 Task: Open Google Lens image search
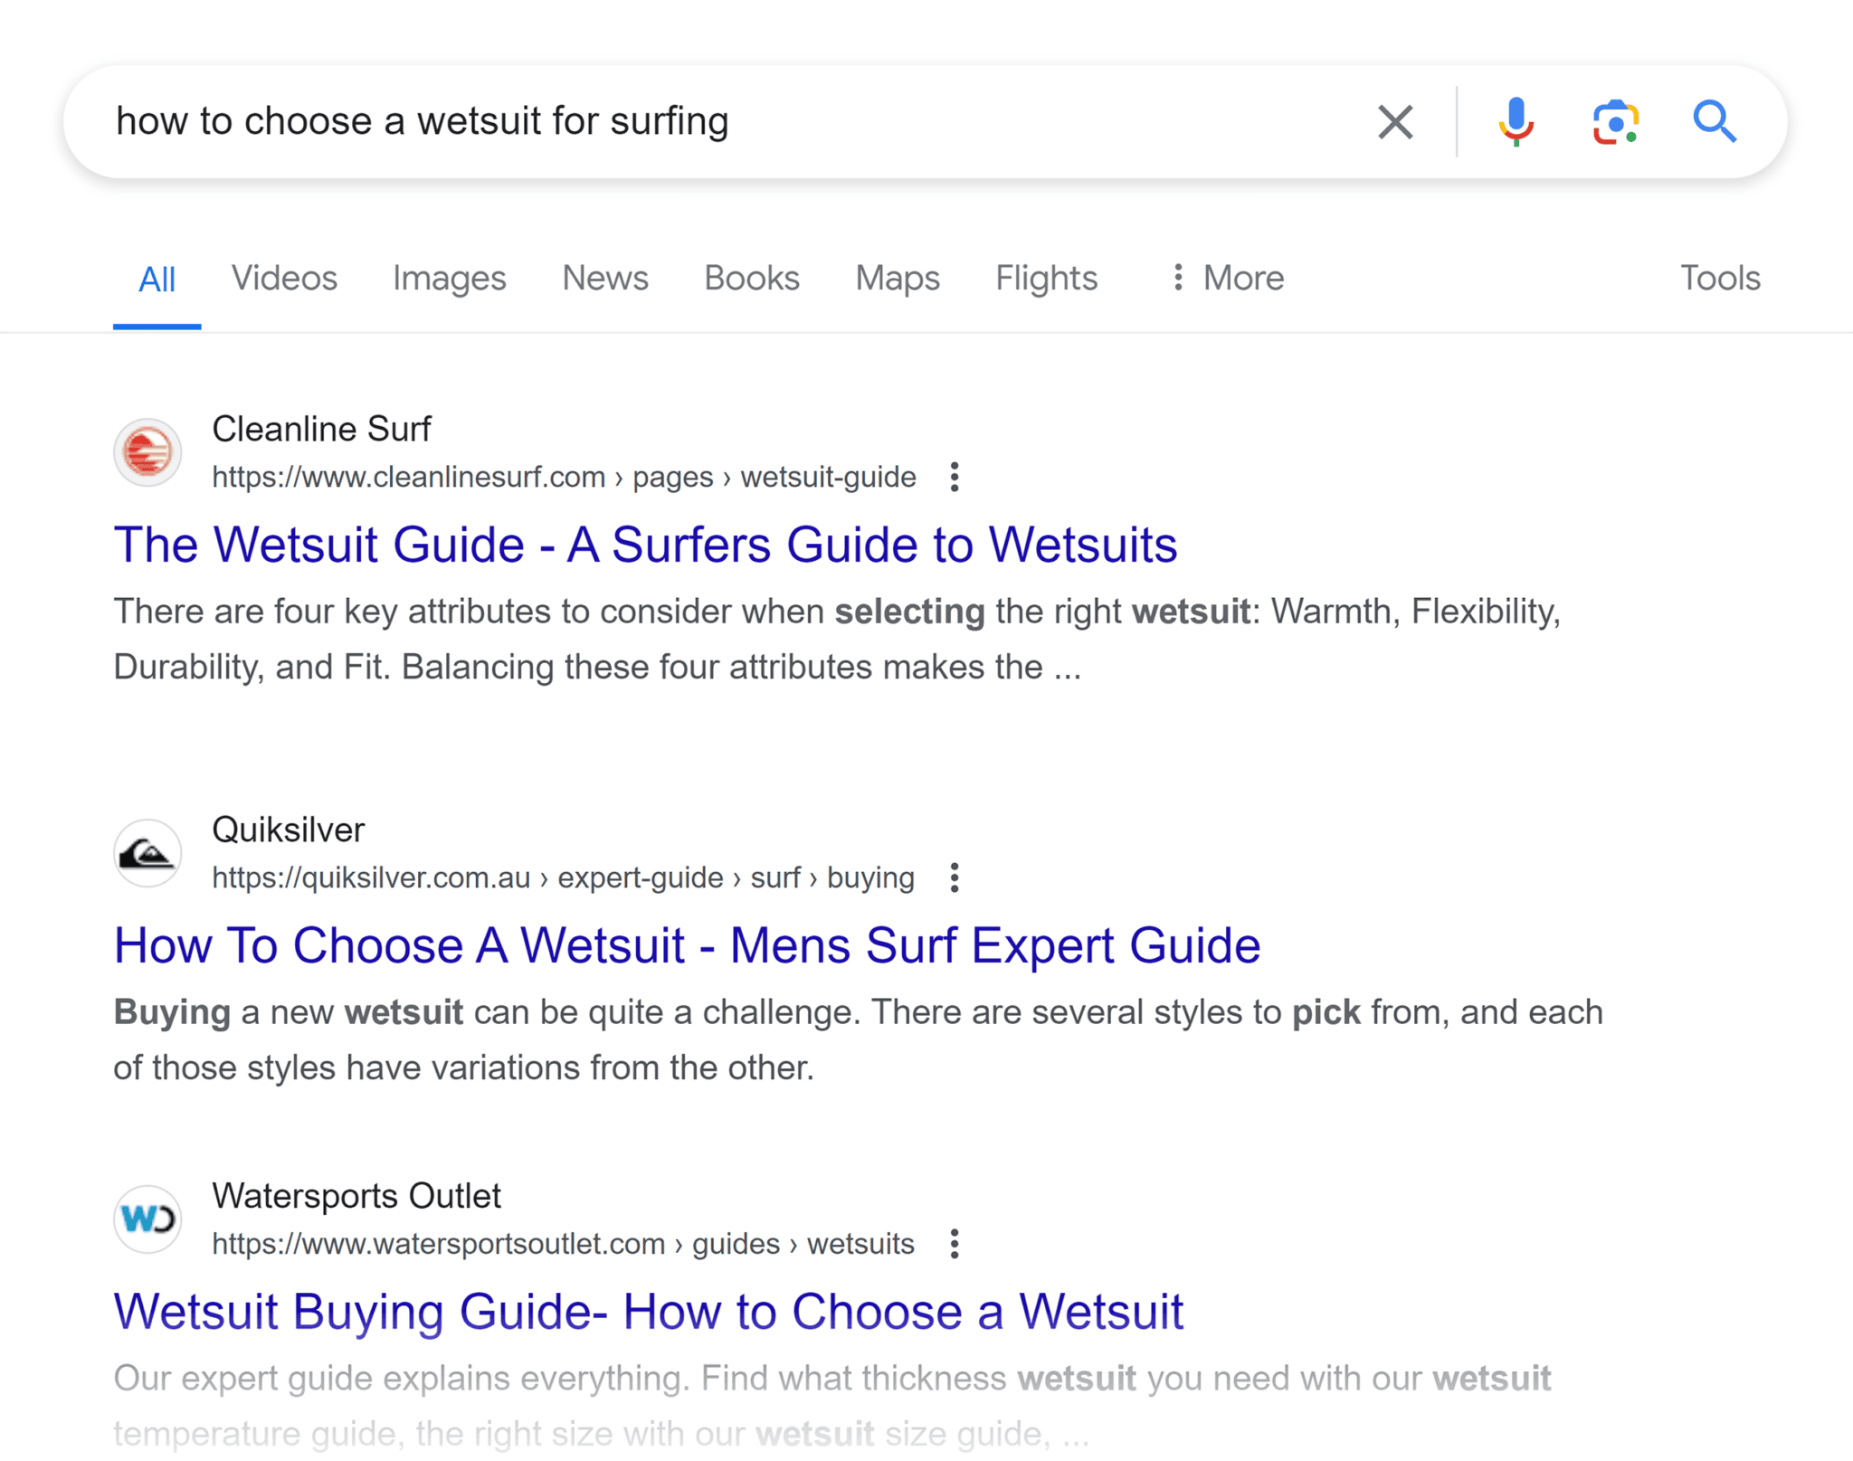[x=1614, y=121]
